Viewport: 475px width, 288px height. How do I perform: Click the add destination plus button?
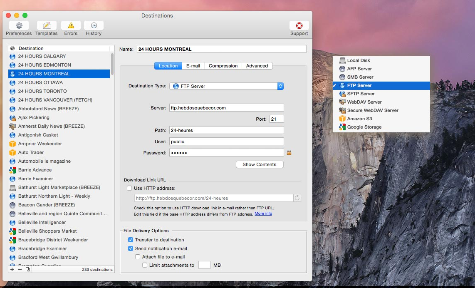pyautogui.click(x=12, y=269)
